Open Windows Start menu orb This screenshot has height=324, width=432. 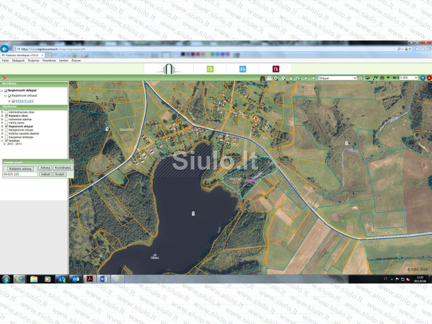coord(6,279)
